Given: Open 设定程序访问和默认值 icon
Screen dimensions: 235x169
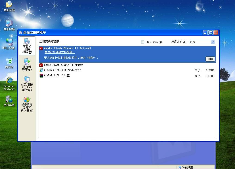Looking at the screenshot, I should (27, 104).
